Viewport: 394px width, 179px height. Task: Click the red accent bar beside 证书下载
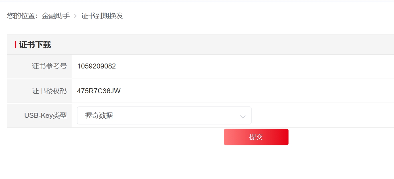click(x=16, y=45)
